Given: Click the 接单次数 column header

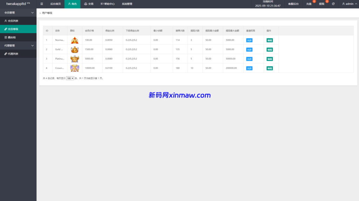Looking at the screenshot, I should click(180, 31).
